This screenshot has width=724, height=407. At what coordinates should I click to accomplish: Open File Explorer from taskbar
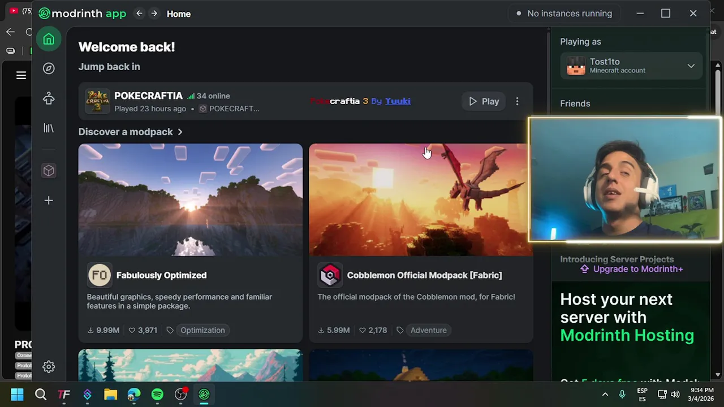click(x=110, y=394)
